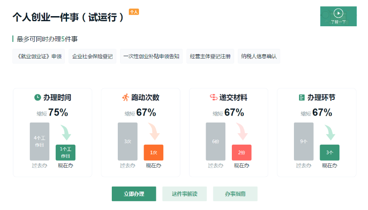The image size is (368, 210).
Task: Open the 办事指南 guide
Action: click(235, 194)
